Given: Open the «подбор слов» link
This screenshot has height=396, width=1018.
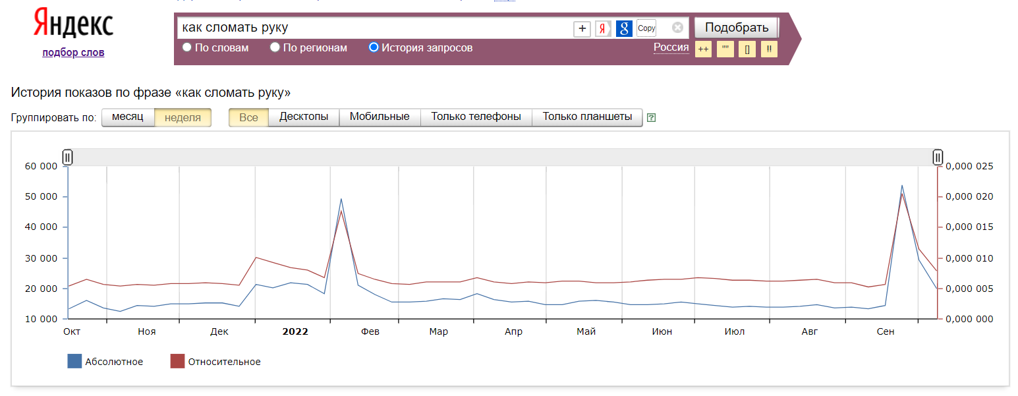Looking at the screenshot, I should (73, 53).
